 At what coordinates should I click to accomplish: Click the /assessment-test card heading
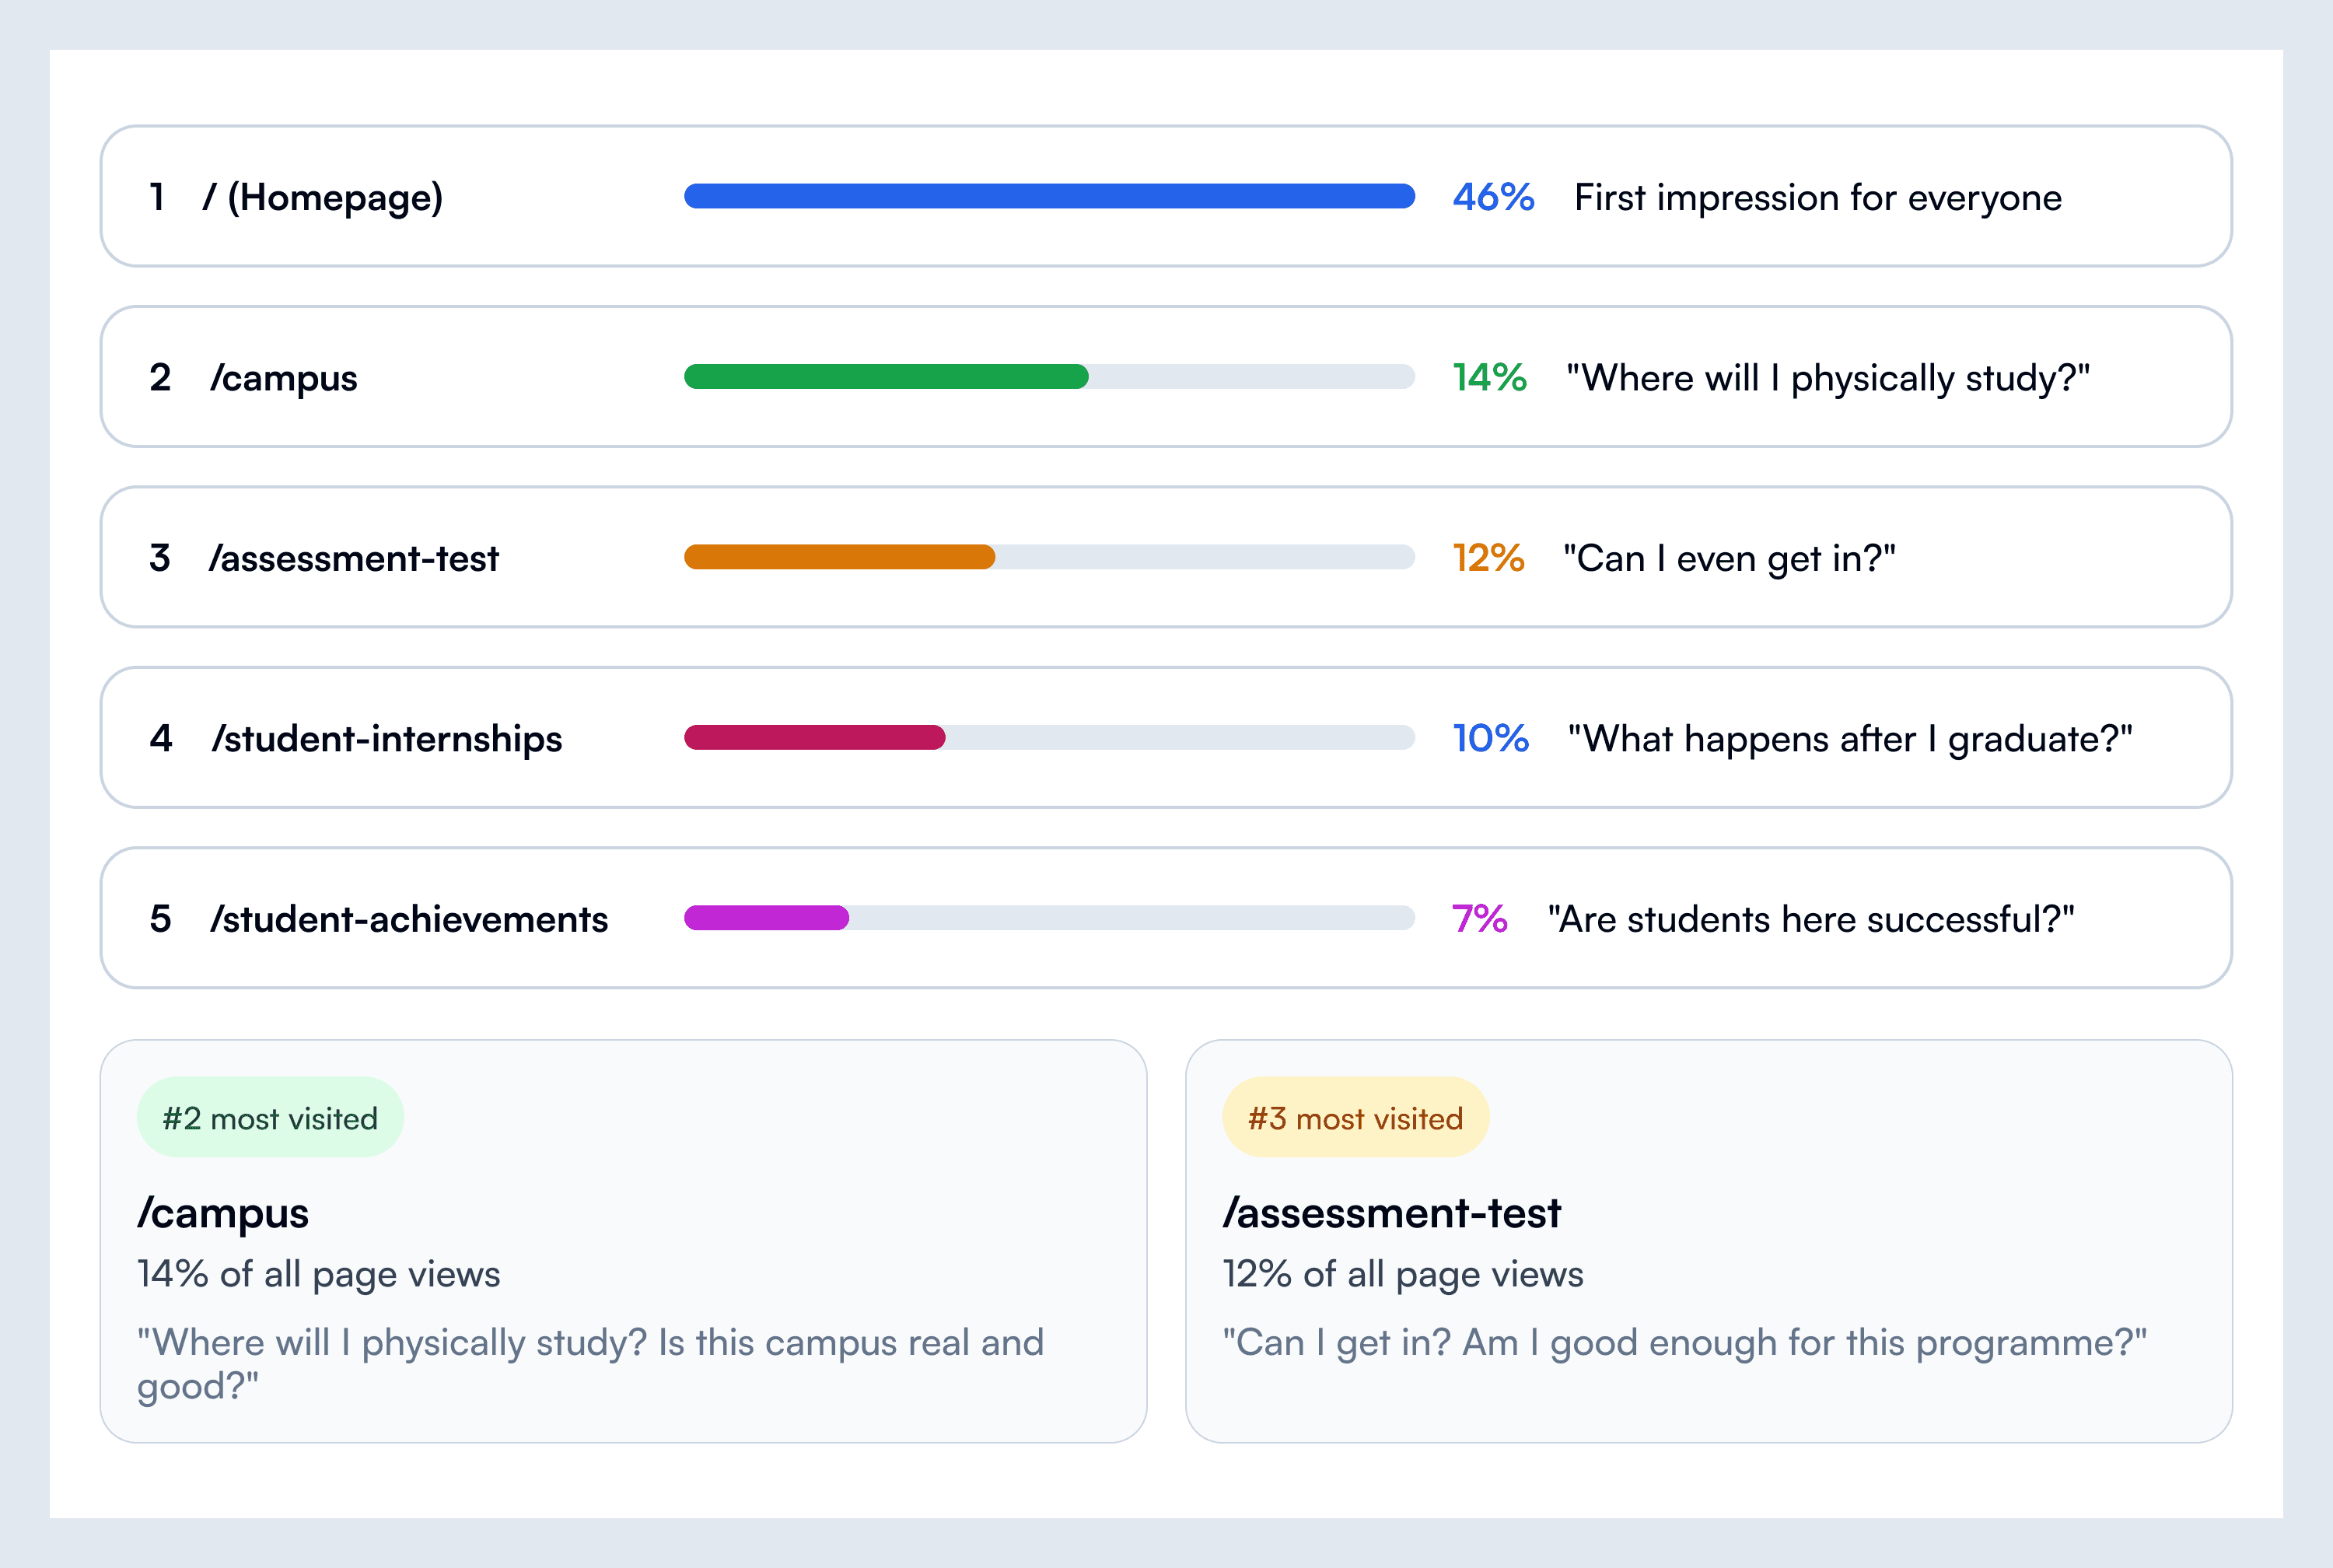(x=1390, y=1213)
